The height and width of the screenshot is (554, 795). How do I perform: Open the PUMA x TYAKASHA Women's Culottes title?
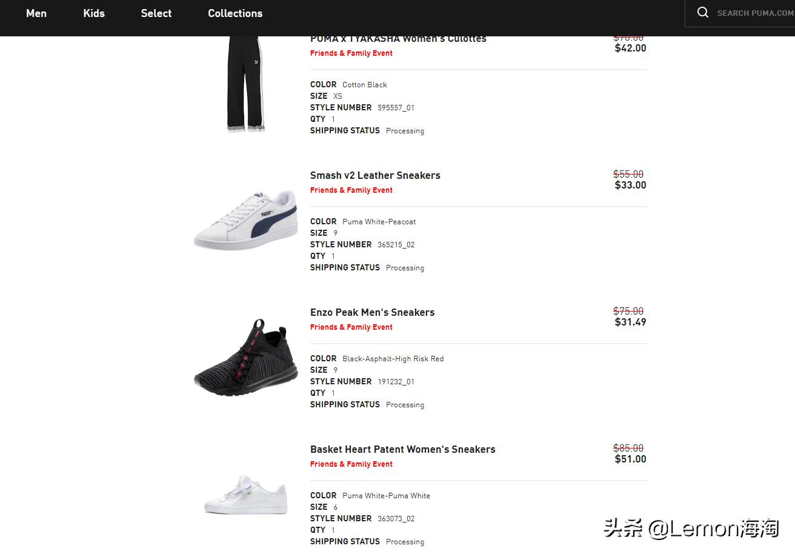pyautogui.click(x=398, y=39)
